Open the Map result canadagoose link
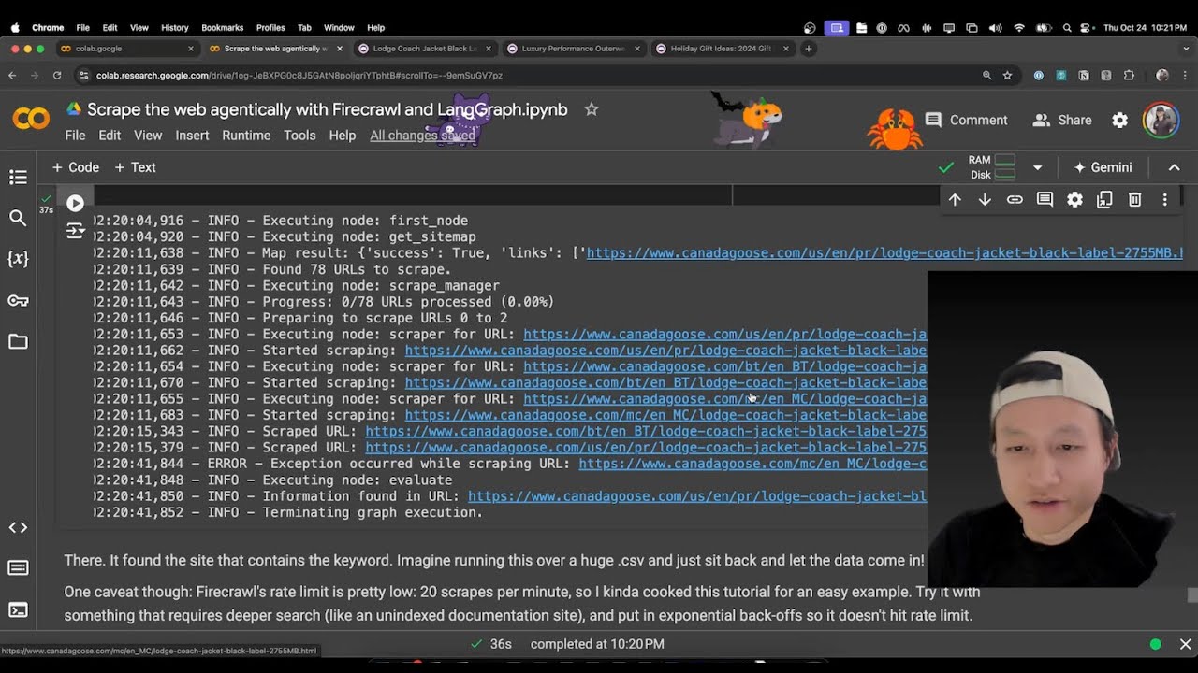This screenshot has width=1198, height=673. click(x=884, y=252)
